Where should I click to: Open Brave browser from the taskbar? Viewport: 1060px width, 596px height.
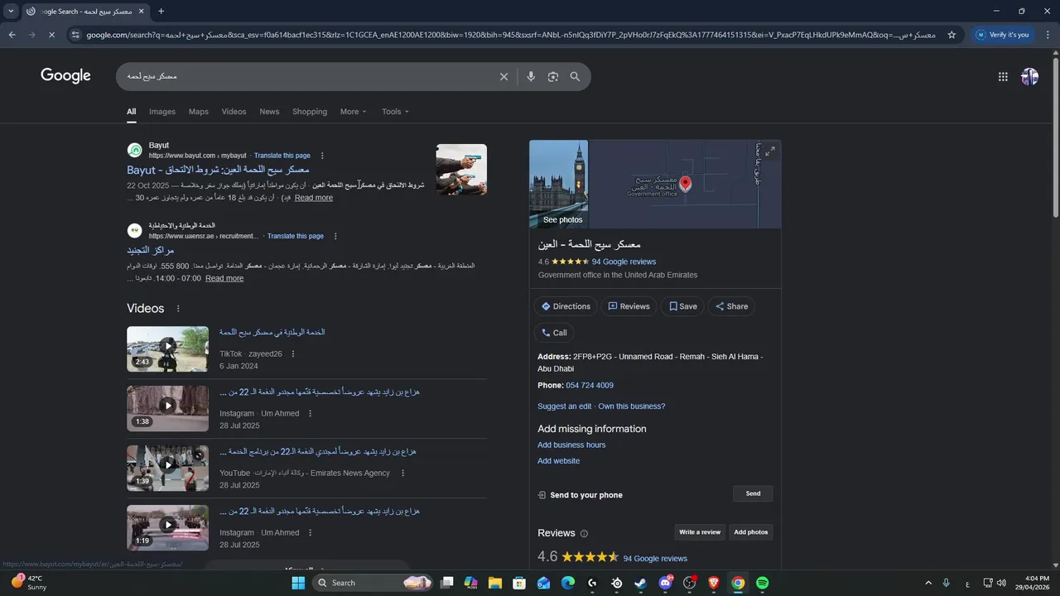(x=714, y=583)
